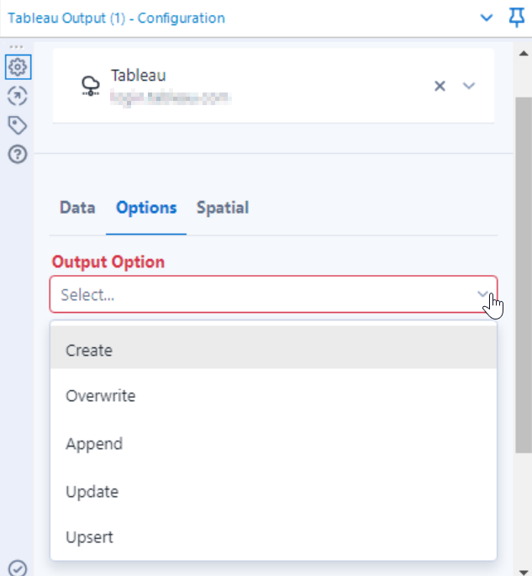Open the navigation arrow icon in sidebar
The width and height of the screenshot is (532, 576).
click(x=18, y=96)
